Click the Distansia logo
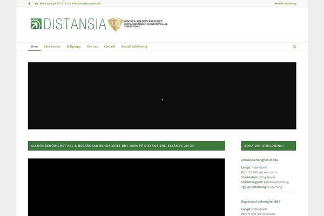Image resolution: width=324 pixels, height=216 pixels. point(68,24)
